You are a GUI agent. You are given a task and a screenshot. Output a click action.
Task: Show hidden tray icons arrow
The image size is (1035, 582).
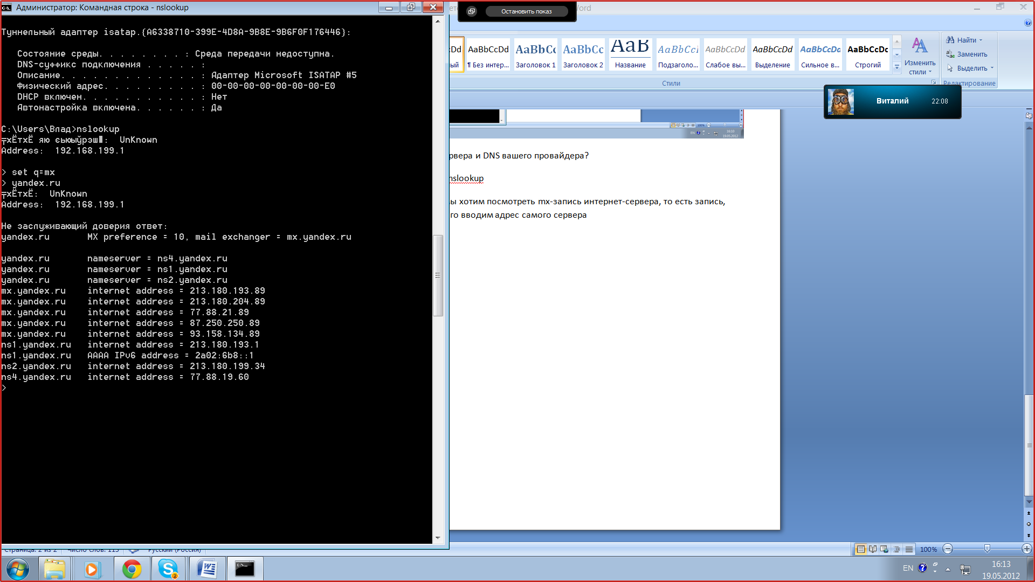point(948,569)
